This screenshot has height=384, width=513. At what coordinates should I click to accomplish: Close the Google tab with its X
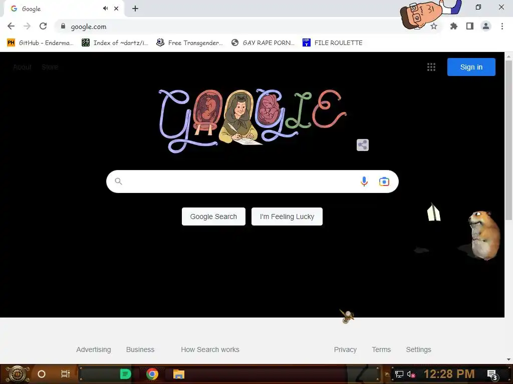click(x=116, y=8)
